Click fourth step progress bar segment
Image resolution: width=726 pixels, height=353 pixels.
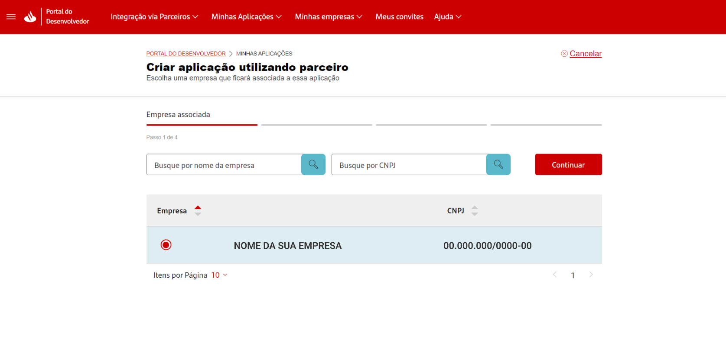click(x=546, y=125)
